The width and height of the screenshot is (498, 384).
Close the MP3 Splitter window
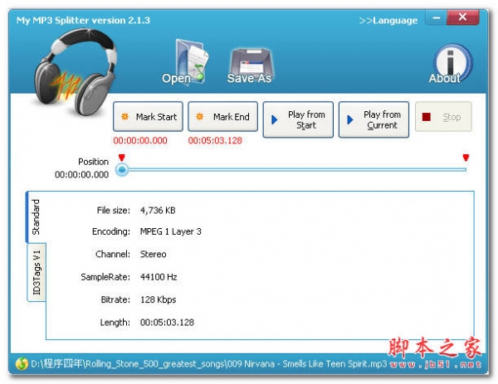coord(463,17)
